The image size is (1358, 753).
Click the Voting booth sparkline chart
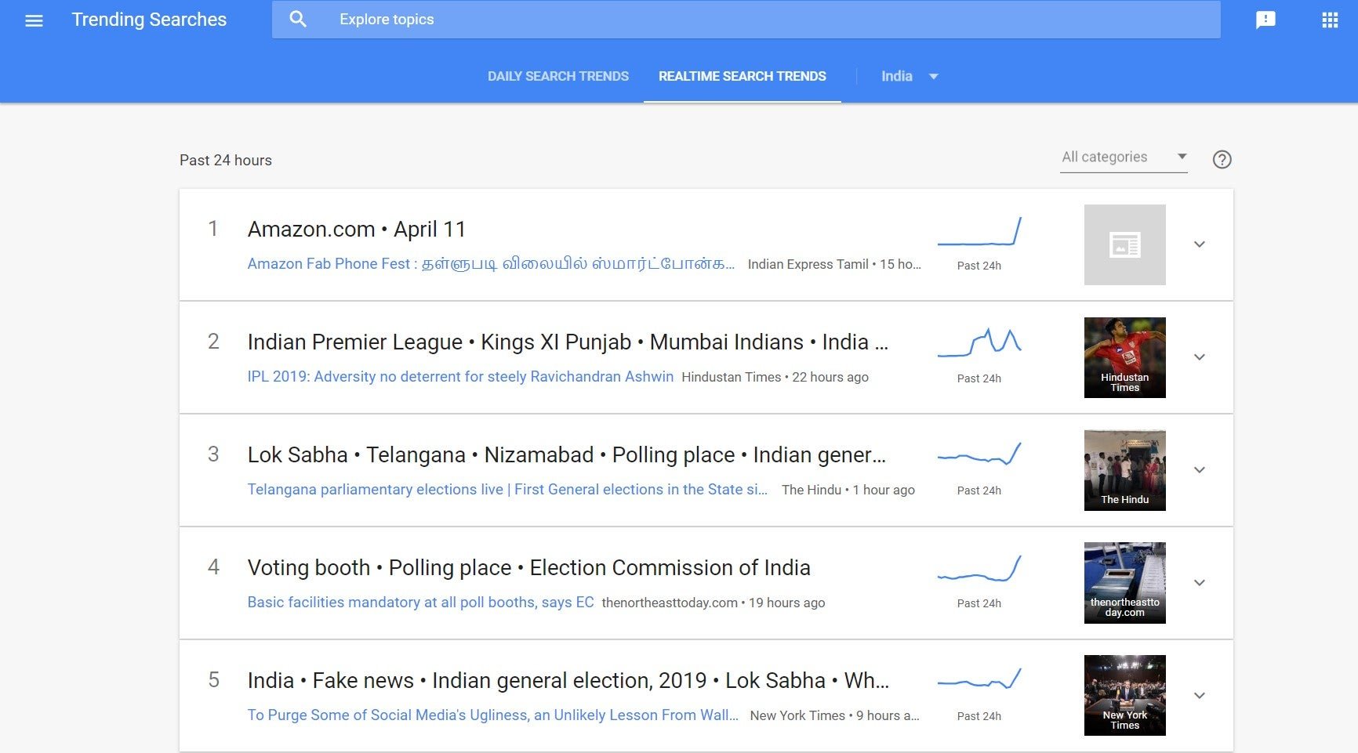pyautogui.click(x=979, y=569)
